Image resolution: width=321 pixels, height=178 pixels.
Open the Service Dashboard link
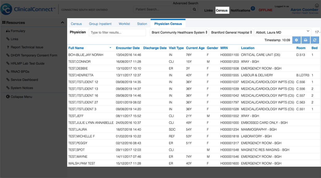click(24, 80)
